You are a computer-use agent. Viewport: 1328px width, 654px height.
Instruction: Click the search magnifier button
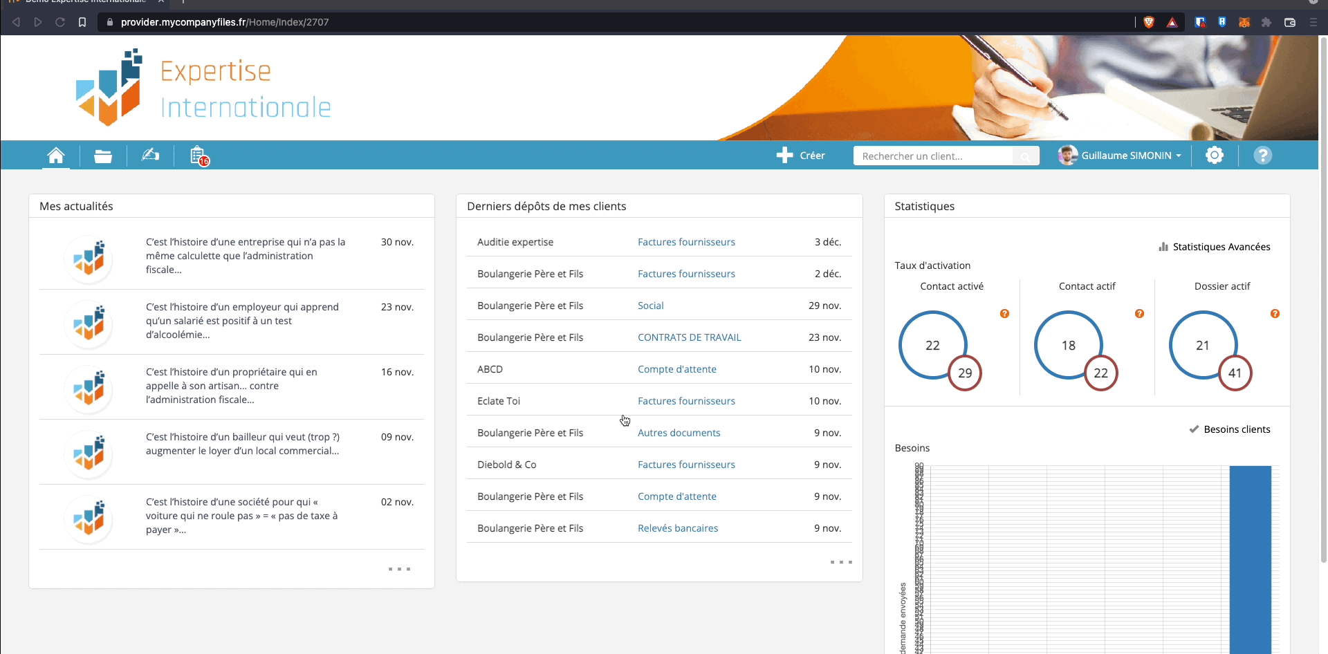tap(1026, 156)
